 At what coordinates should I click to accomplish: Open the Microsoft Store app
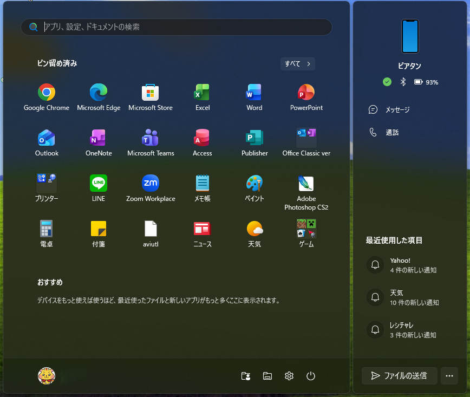(x=151, y=97)
